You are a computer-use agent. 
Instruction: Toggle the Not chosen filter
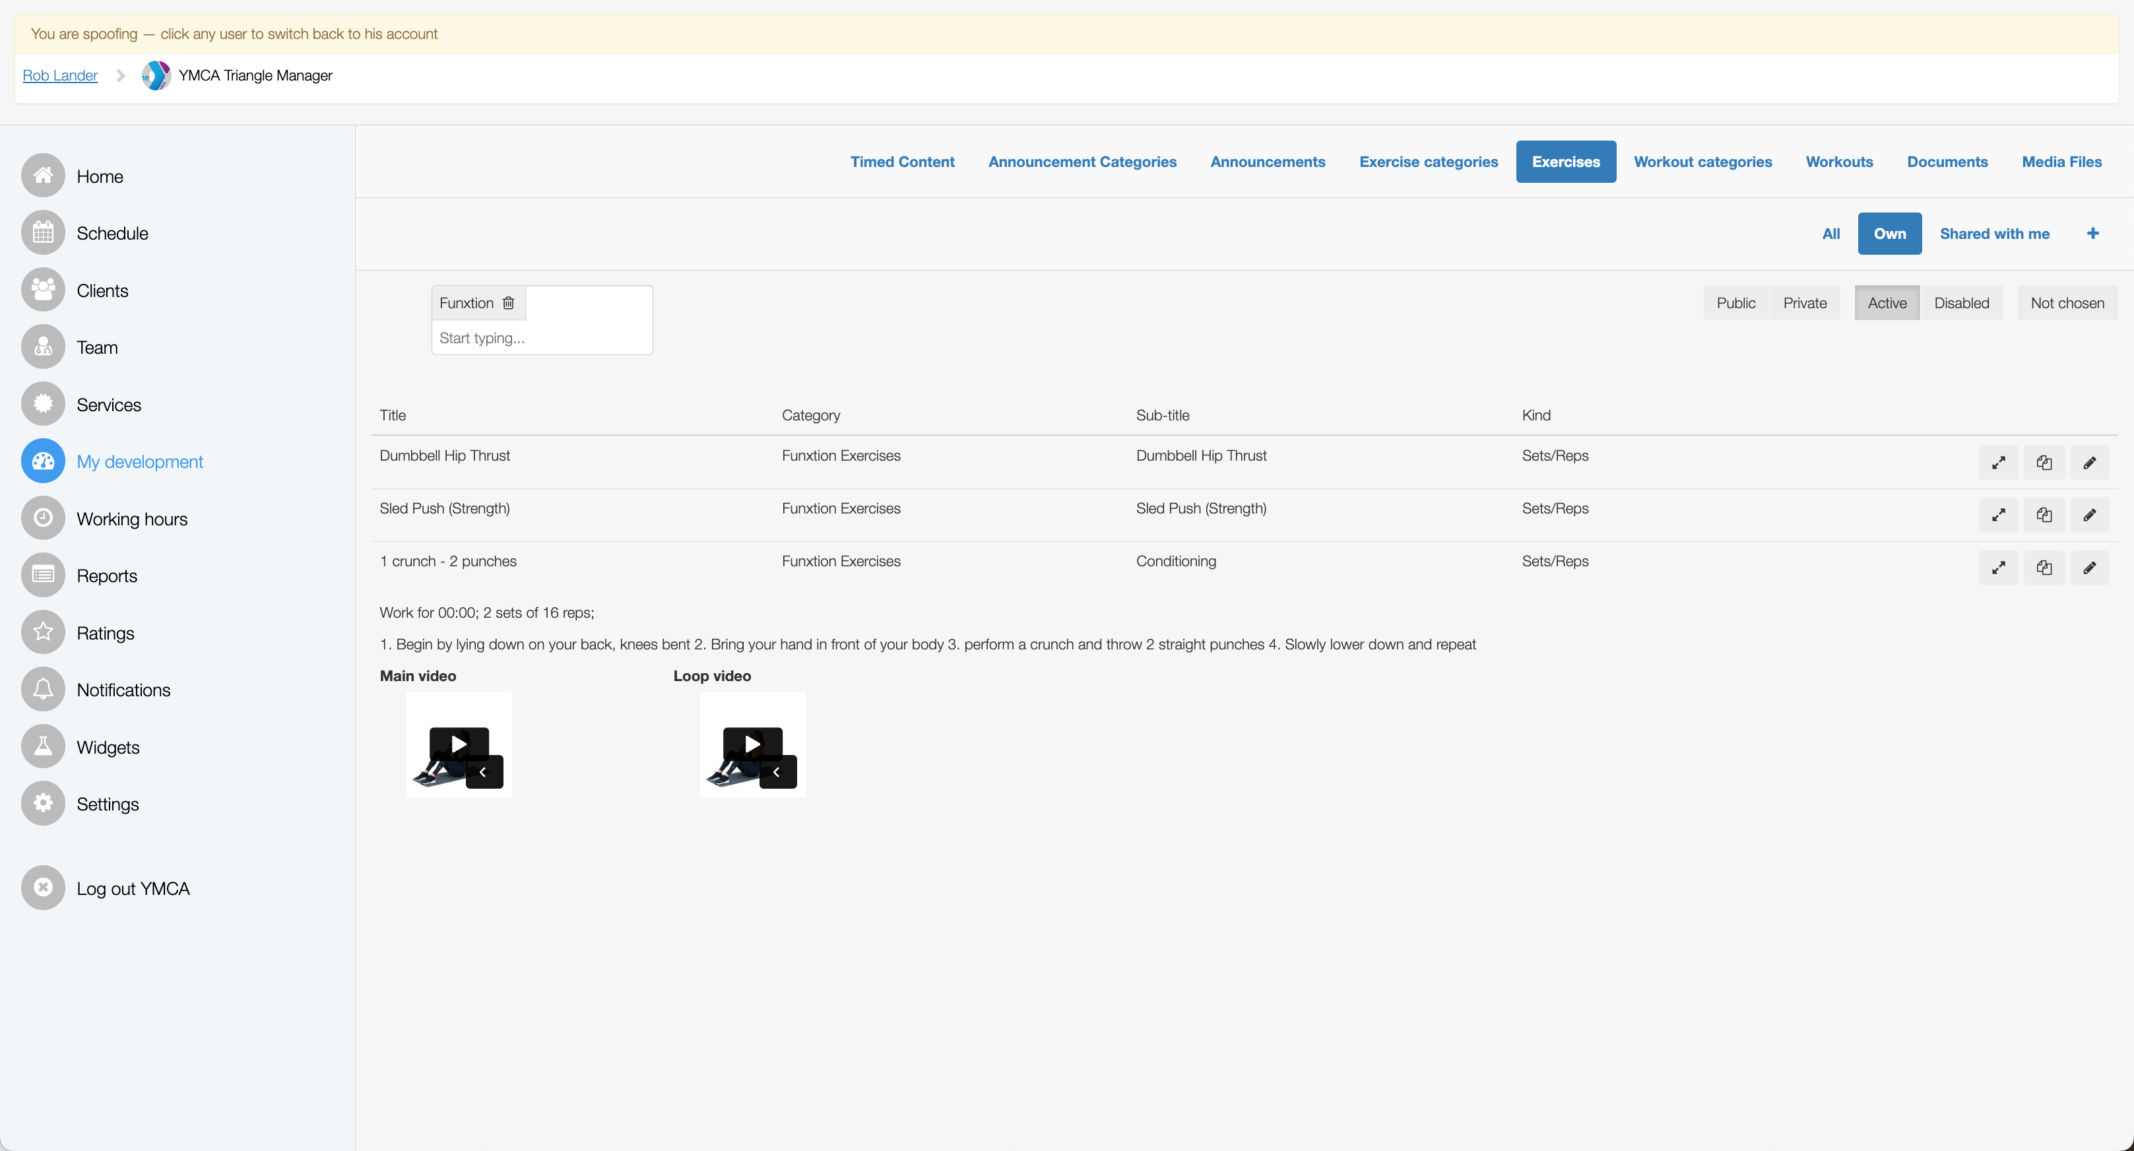[2067, 304]
